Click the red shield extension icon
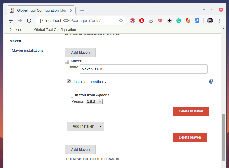 pyautogui.click(x=160, y=21)
